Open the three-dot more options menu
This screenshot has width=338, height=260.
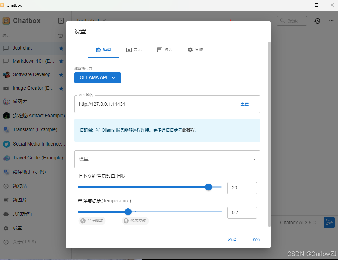coord(331,21)
